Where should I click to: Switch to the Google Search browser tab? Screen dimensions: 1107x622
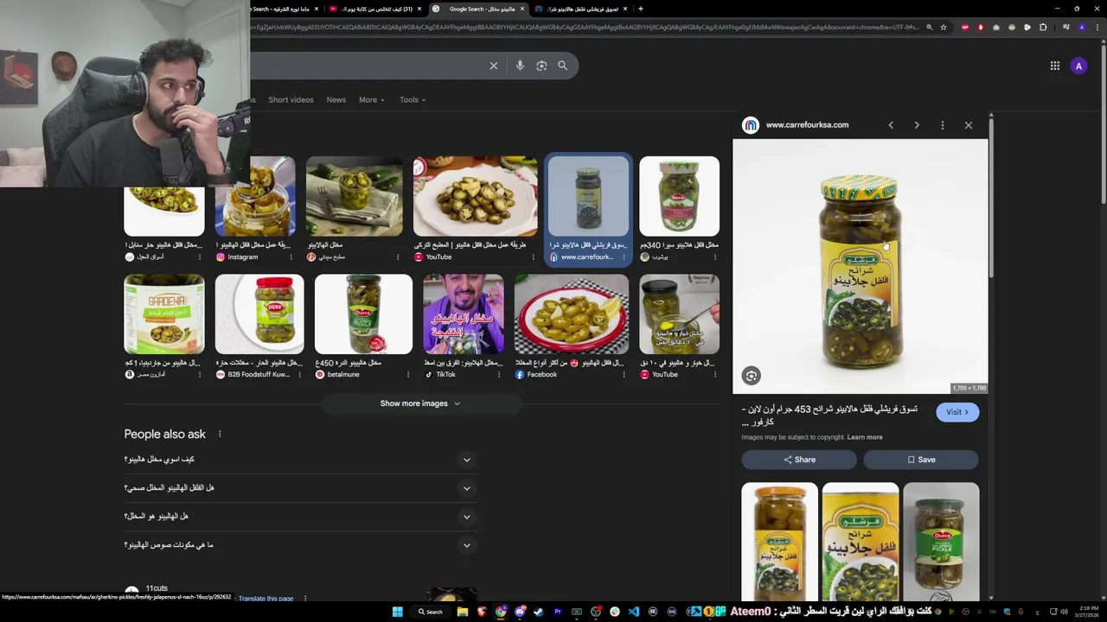(x=477, y=9)
